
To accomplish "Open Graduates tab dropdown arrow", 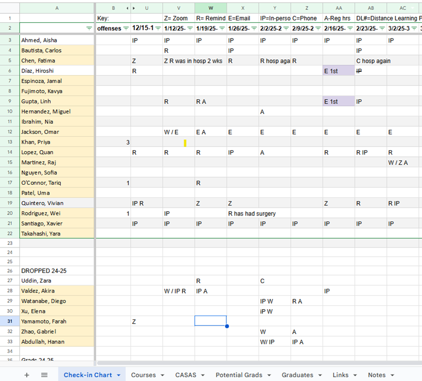I will coord(320,375).
